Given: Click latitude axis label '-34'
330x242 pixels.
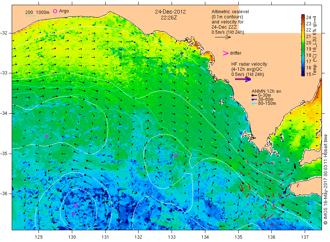Looking at the screenshot, I should pos(4,113).
